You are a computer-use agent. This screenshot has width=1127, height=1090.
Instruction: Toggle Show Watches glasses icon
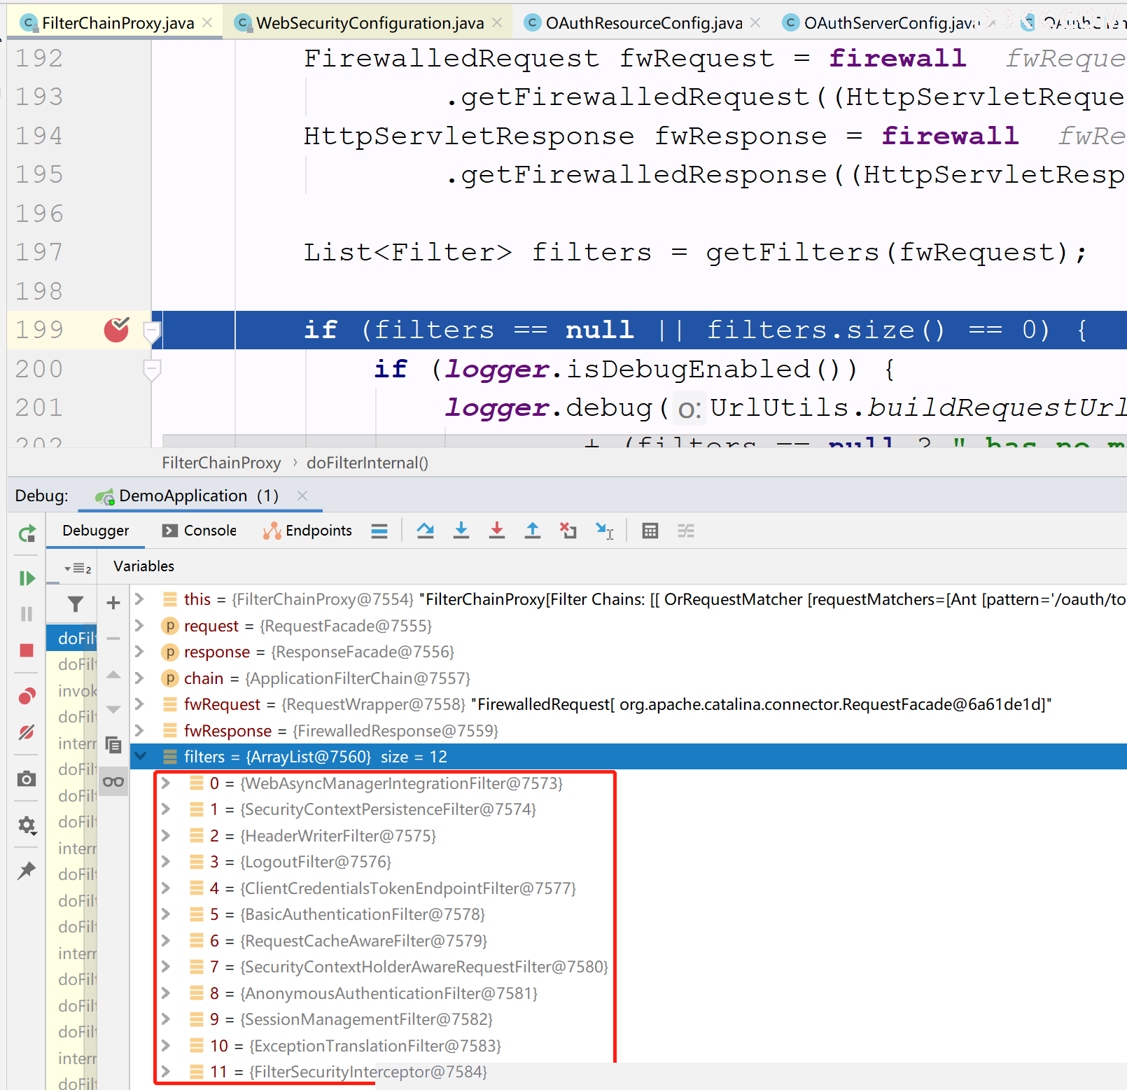coord(113,782)
